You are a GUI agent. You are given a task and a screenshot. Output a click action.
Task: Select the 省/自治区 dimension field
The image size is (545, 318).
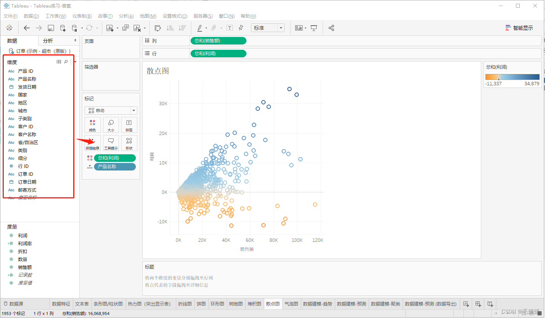tap(28, 142)
